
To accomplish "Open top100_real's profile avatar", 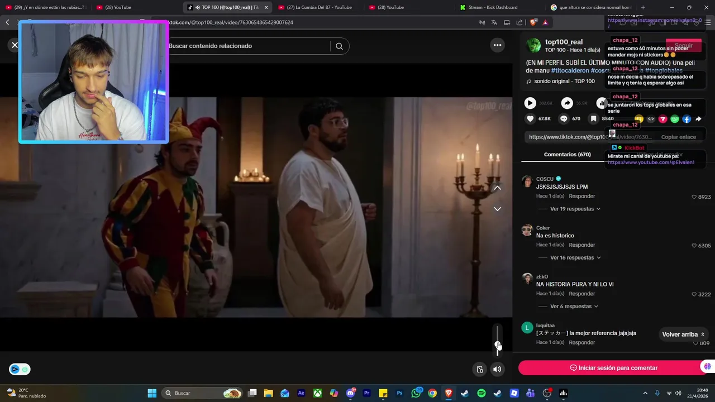I will 533,45.
